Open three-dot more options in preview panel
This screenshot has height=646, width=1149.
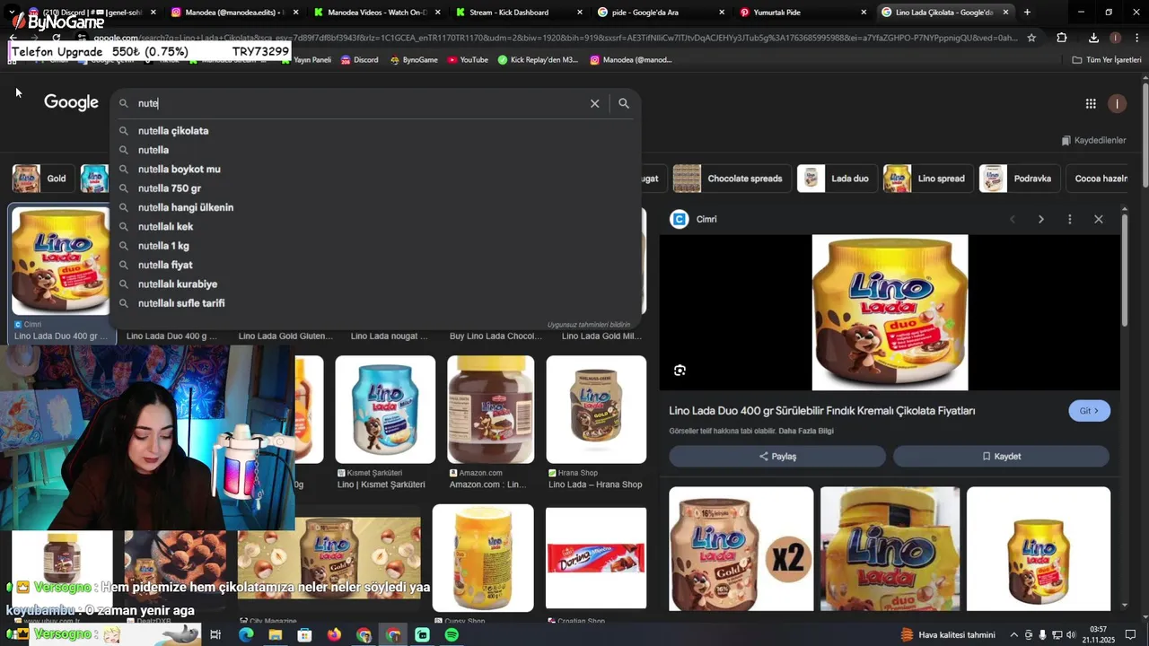tap(1069, 219)
